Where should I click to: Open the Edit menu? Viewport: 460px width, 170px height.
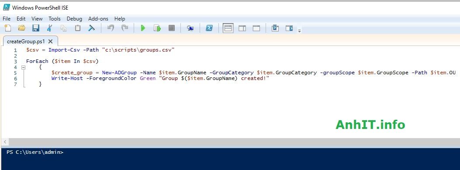(x=21, y=18)
